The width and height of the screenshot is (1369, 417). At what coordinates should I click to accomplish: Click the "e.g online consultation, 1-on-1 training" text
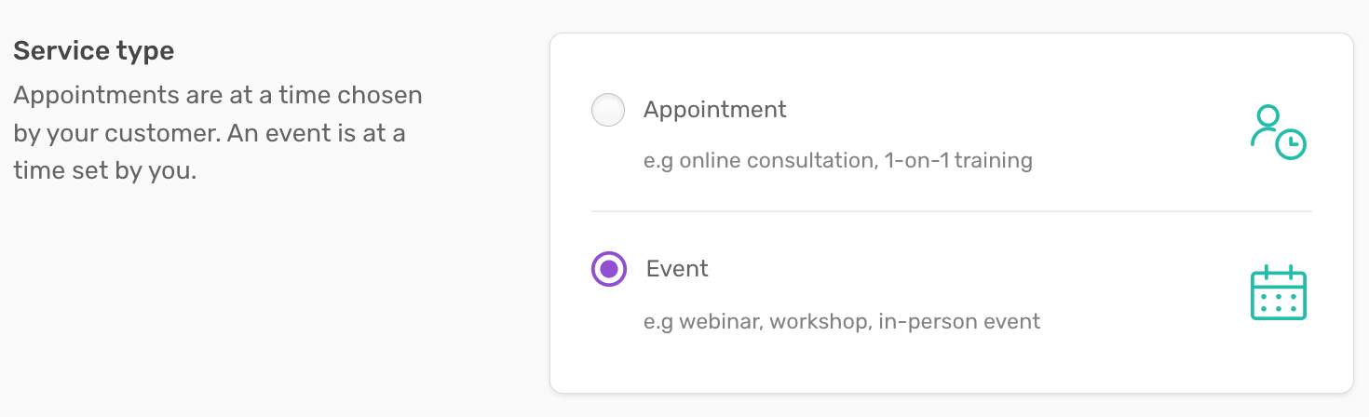(838, 161)
